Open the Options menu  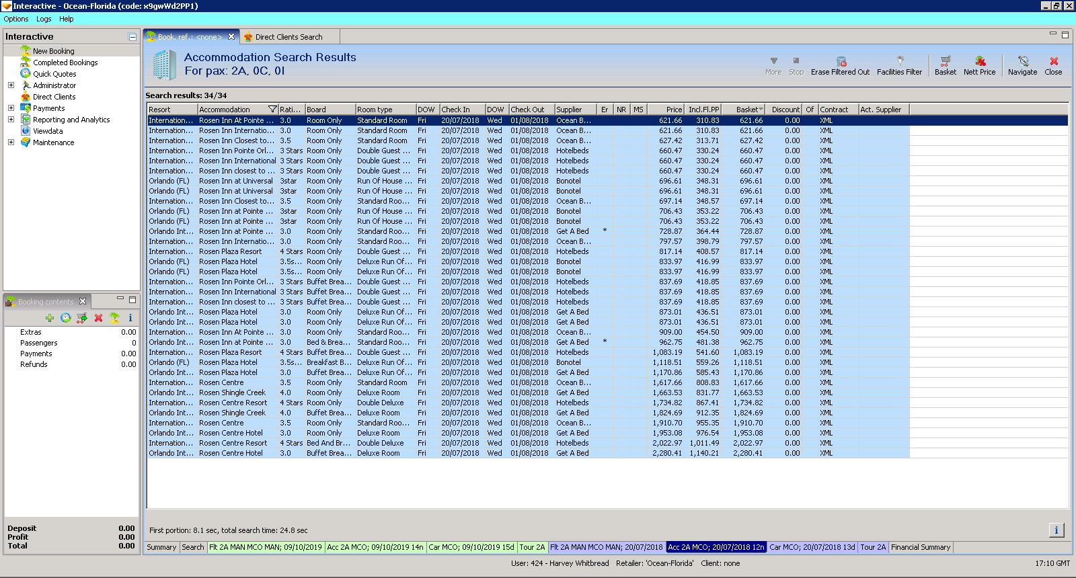16,19
